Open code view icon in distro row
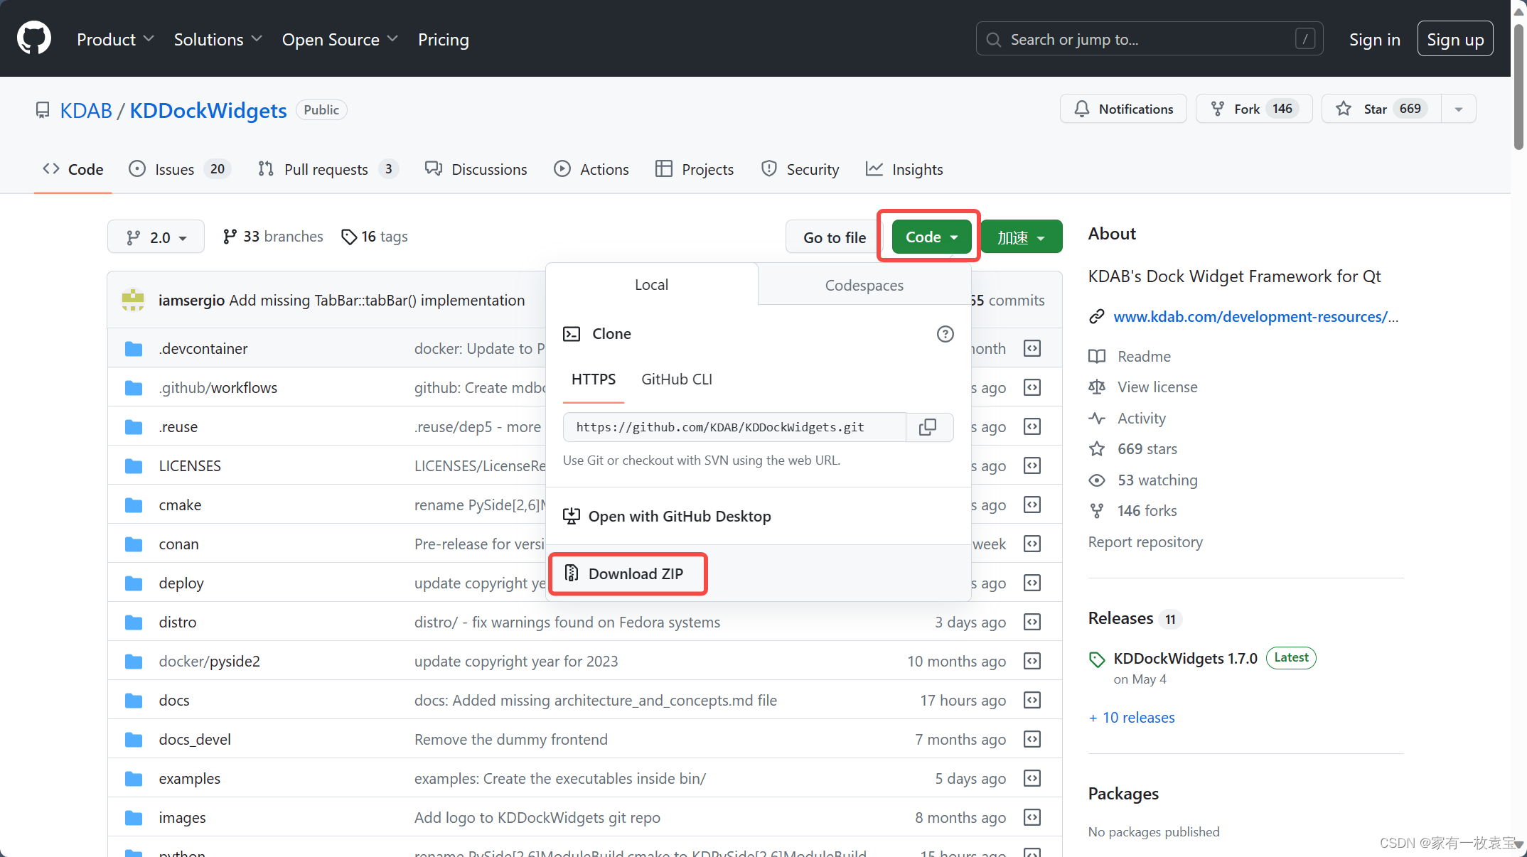 (1032, 622)
